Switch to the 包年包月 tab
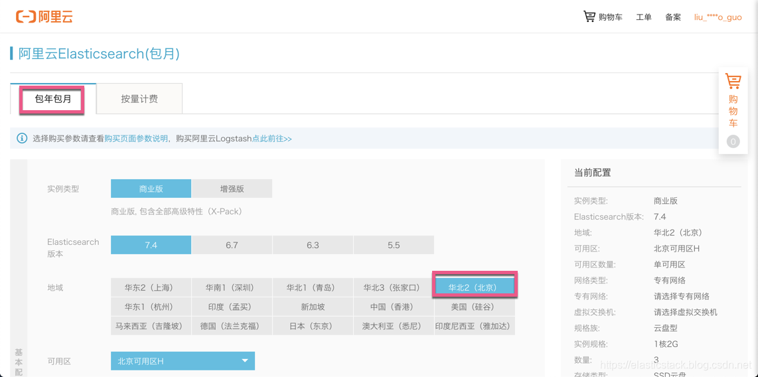Screen dimensions: 758x377 point(53,99)
